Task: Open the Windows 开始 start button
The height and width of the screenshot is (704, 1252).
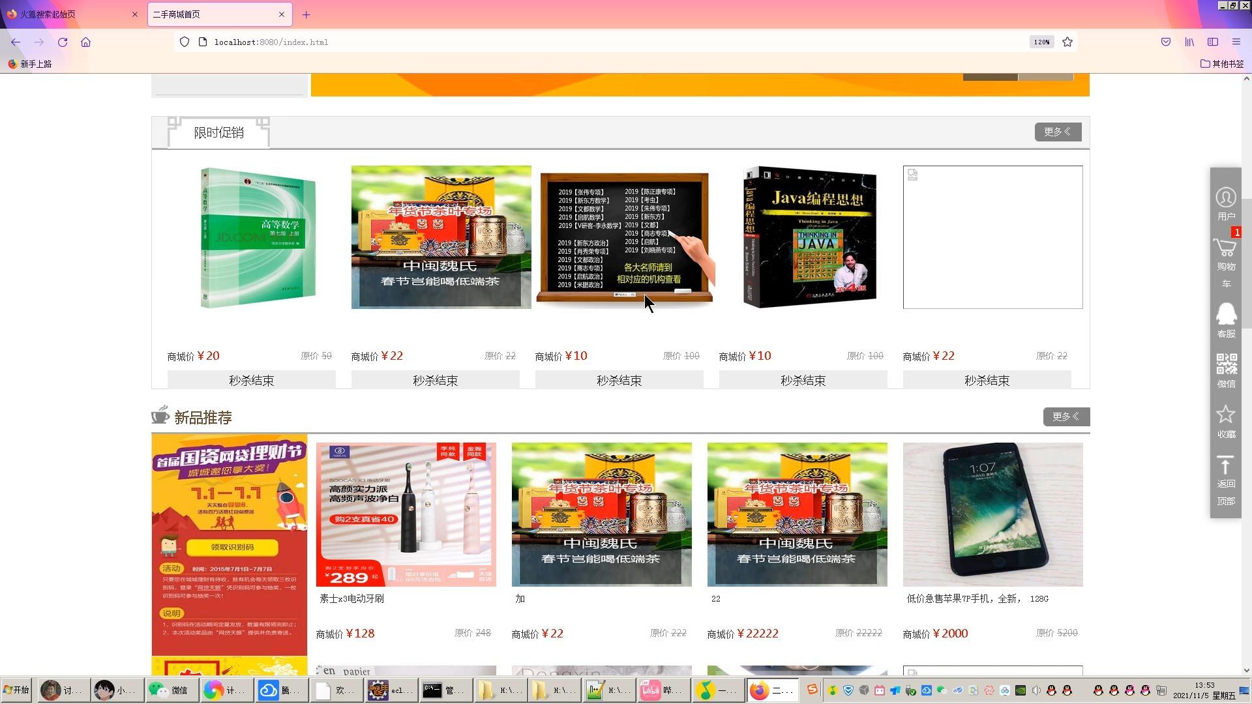Action: tap(16, 690)
